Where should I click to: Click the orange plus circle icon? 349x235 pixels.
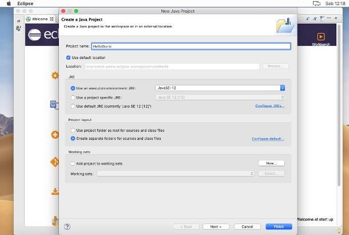pyautogui.click(x=55, y=135)
